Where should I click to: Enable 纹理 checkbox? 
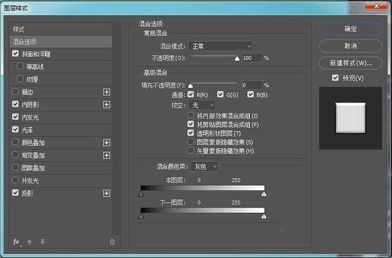[20, 79]
